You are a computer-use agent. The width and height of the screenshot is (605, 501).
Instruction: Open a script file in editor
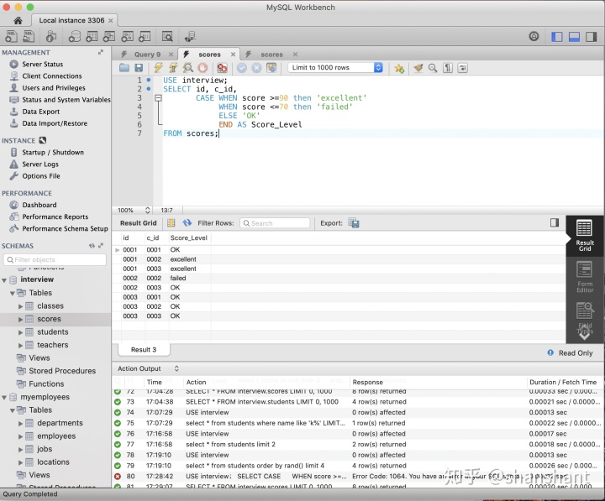124,68
